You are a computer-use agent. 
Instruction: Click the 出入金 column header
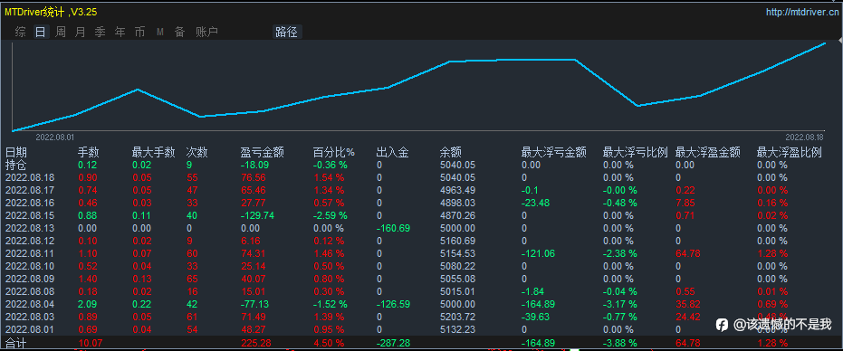tap(392, 153)
